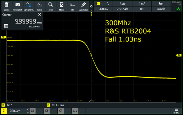Select the C1 ground level marker
This screenshot has width=183, height=115.
[x=3, y=37]
